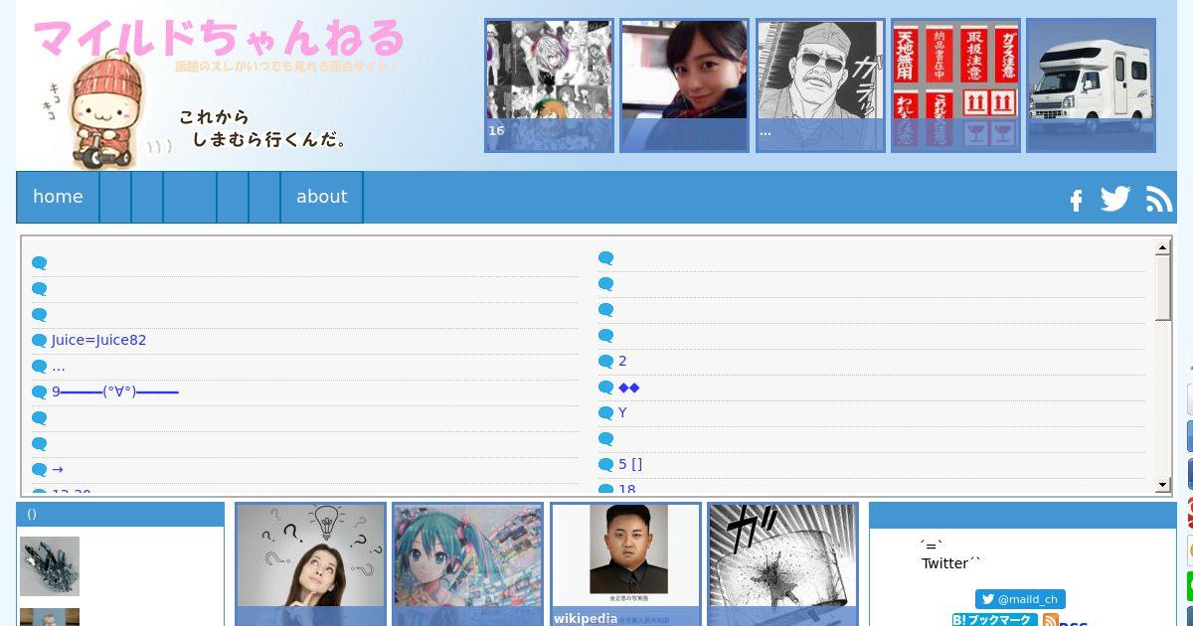1193x626 pixels.
Task: Open the 'Y' thread link
Action: pos(622,412)
